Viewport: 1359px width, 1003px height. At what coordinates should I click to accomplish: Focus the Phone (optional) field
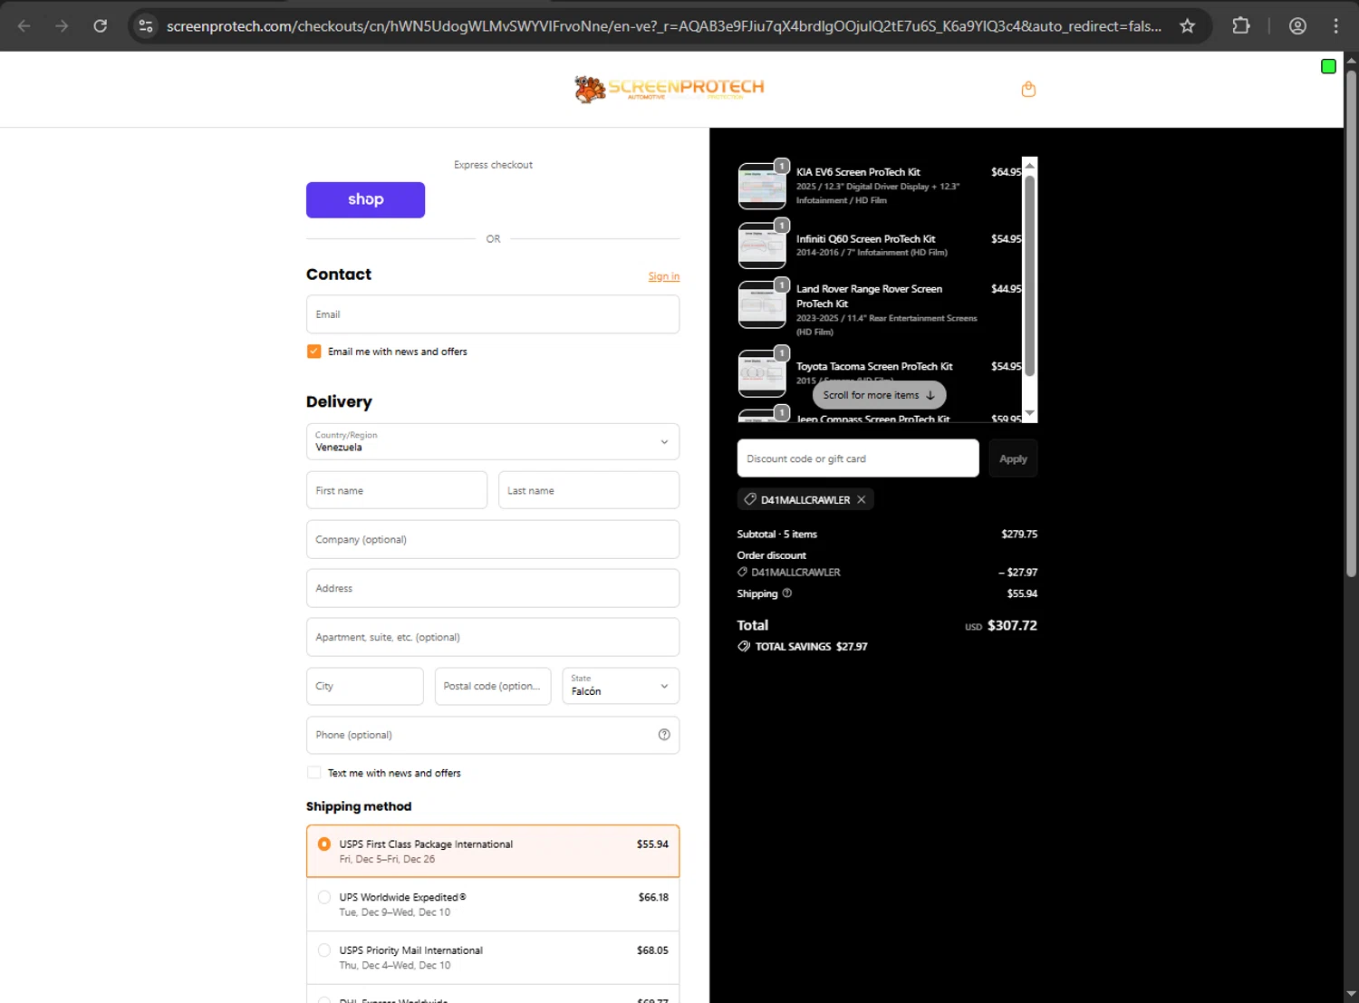493,735
